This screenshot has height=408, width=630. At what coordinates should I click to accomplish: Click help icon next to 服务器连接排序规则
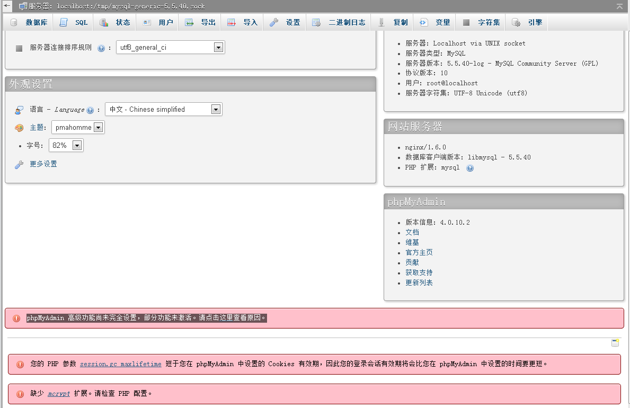(101, 48)
